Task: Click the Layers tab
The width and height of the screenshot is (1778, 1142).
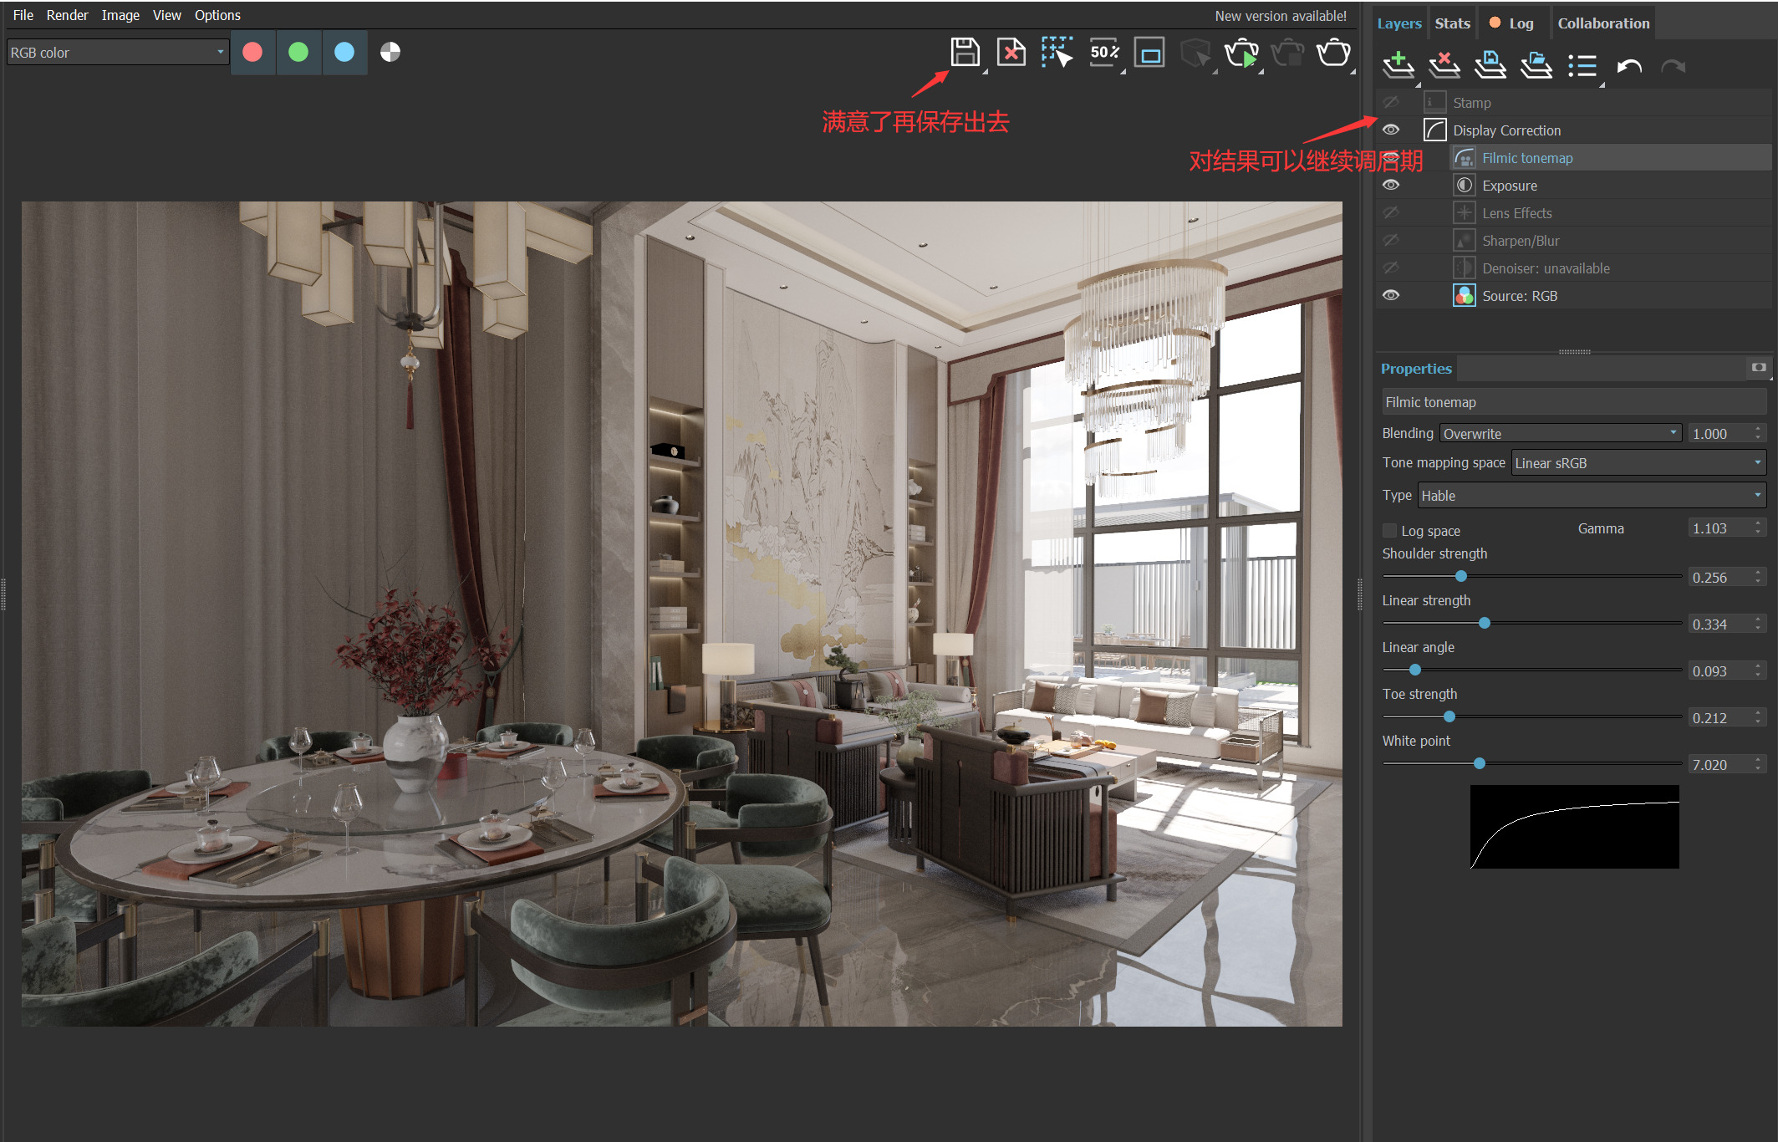Action: 1399,23
